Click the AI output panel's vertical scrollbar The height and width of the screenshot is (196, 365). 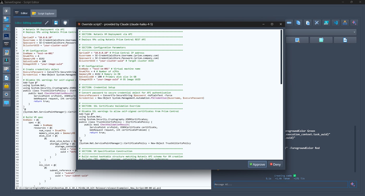(x=355, y=149)
